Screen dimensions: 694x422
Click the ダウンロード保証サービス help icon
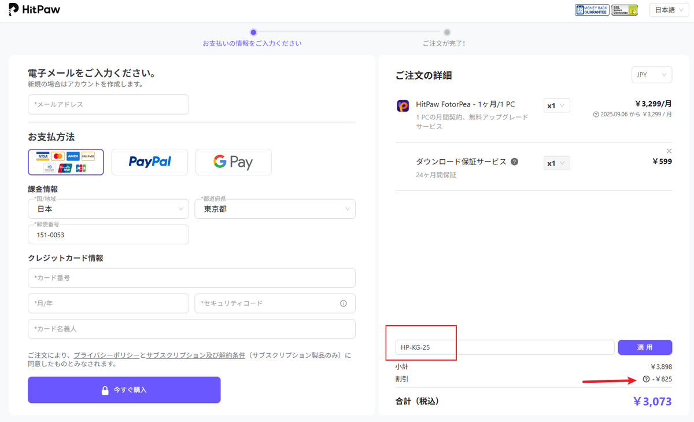tap(514, 162)
